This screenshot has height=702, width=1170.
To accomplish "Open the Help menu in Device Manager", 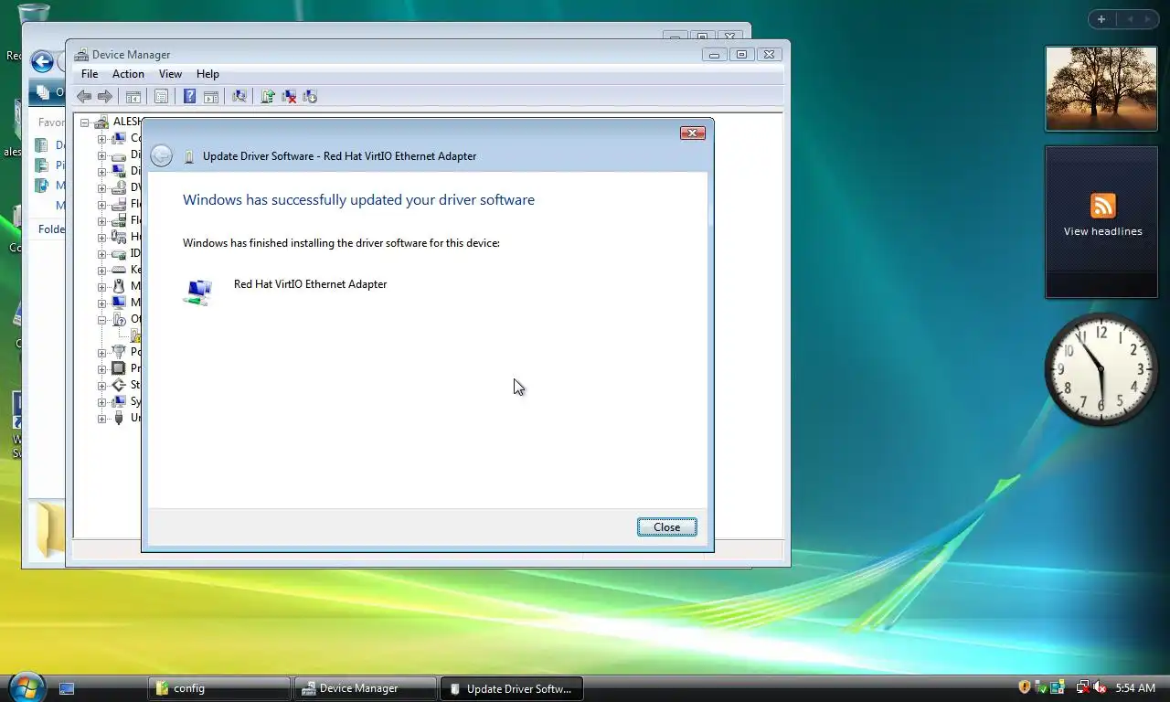I will coord(207,74).
